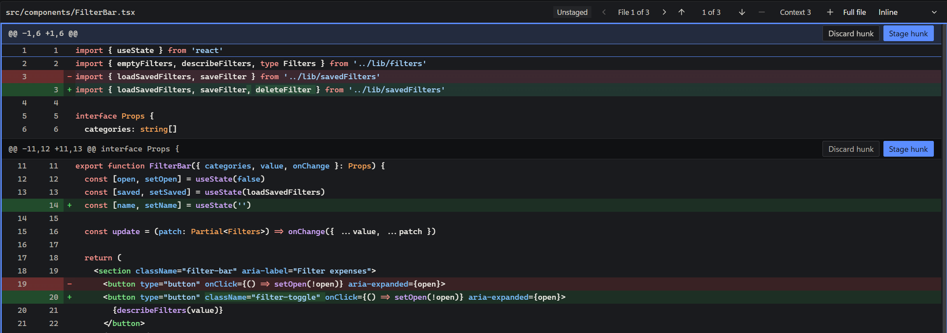Click the 'const update = (patch' line

click(x=471, y=231)
